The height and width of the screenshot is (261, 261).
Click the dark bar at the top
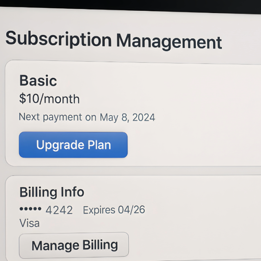tap(130, 5)
